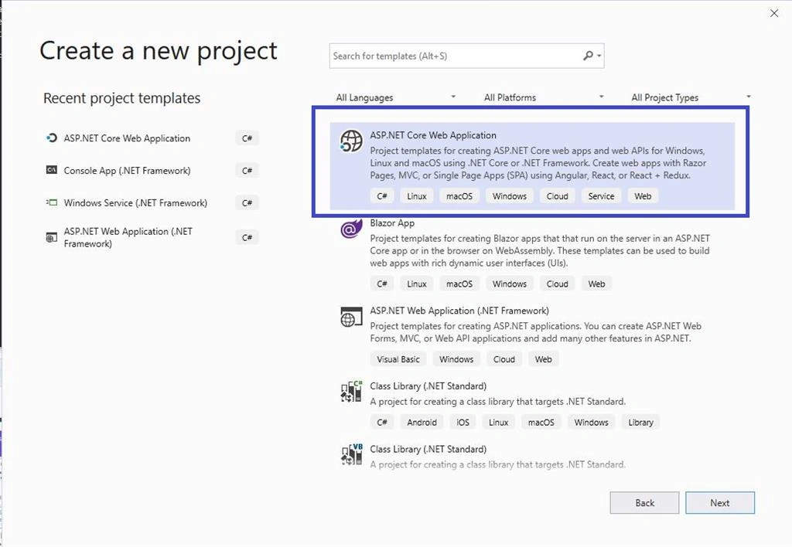Click C# tag beside recent Console App
Screen dimensions: 792x547
click(247, 170)
